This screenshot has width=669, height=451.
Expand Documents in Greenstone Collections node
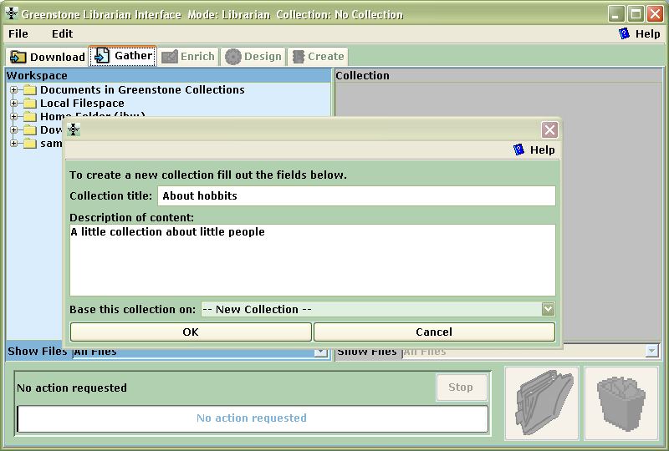pos(14,90)
